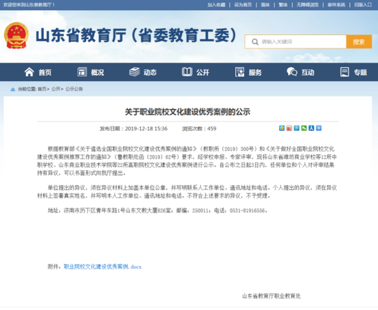Viewport: 378px width, 310px height.
Task: Switch to 繁体 Chinese
Action: click(283, 5)
